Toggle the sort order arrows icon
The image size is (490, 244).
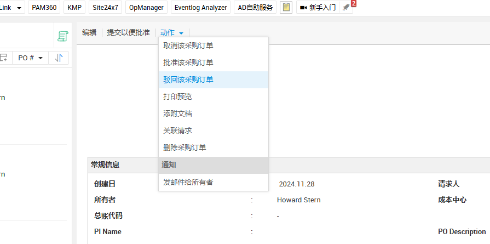pos(59,58)
